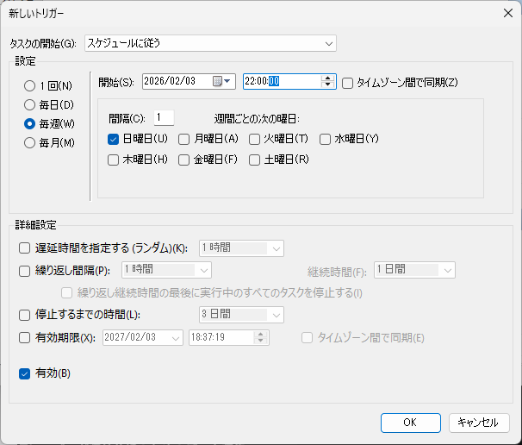
Task: Enable the 金曜日 checkbox
Action: 184,160
